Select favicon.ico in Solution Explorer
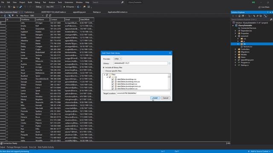273x153 pixels. pos(247,47)
